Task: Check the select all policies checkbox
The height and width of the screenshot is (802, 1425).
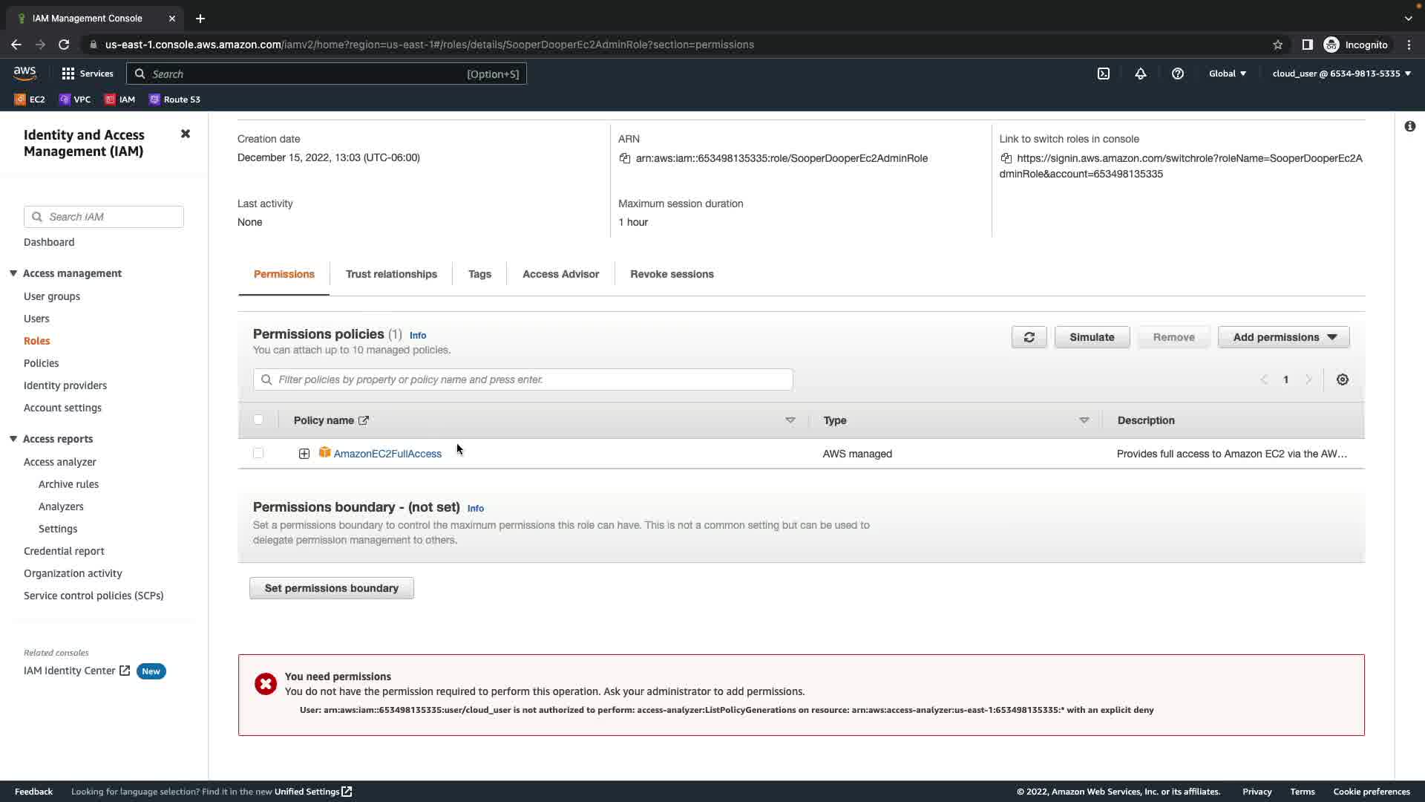Action: tap(258, 420)
